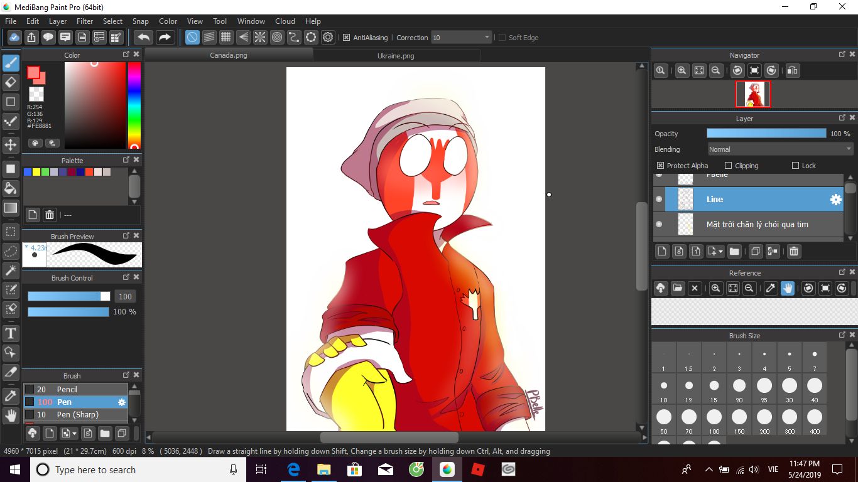Open the File menu

coord(11,21)
